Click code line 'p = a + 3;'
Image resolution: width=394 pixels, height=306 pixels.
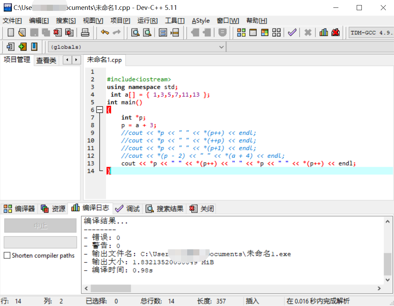pos(139,125)
